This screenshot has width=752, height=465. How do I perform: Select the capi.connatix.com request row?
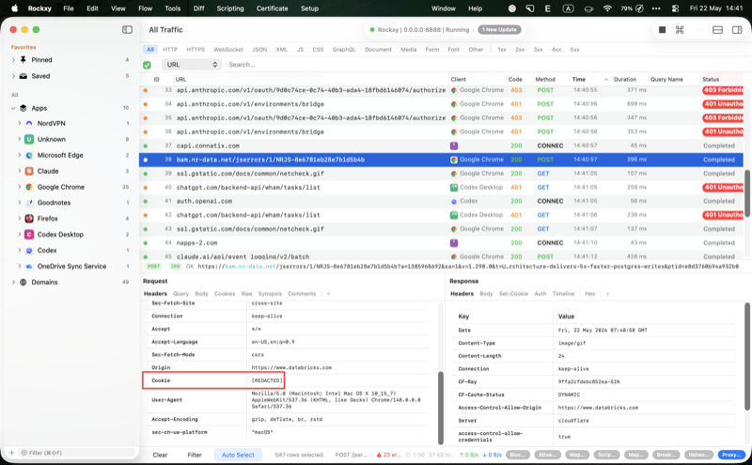[441, 146]
